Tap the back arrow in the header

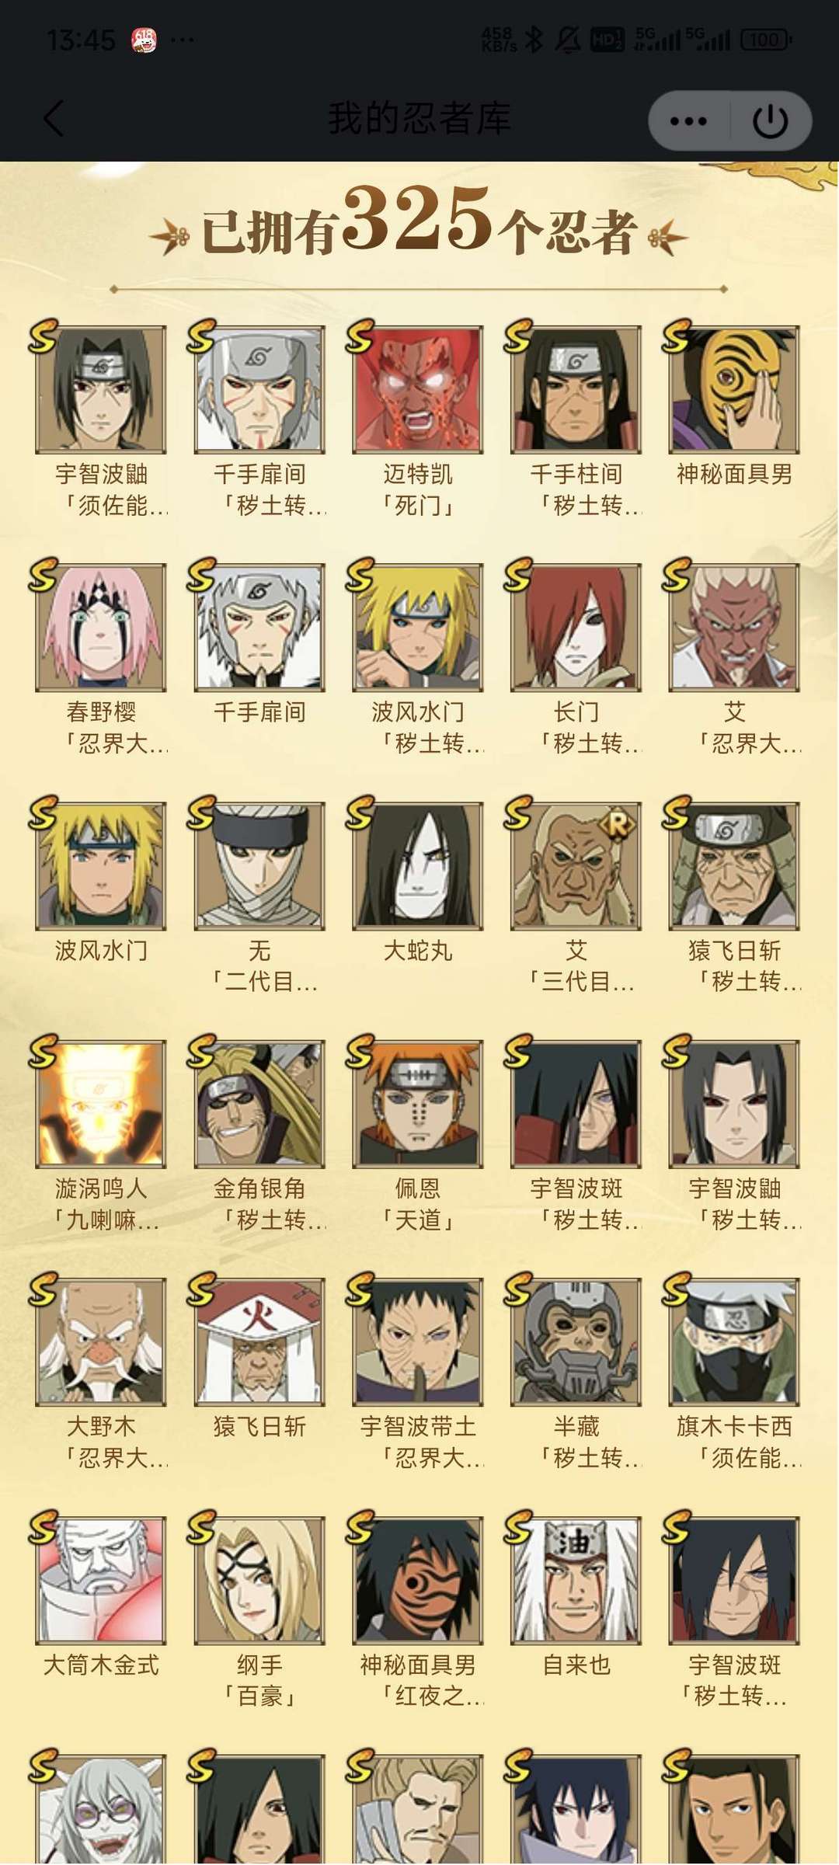pyautogui.click(x=54, y=119)
